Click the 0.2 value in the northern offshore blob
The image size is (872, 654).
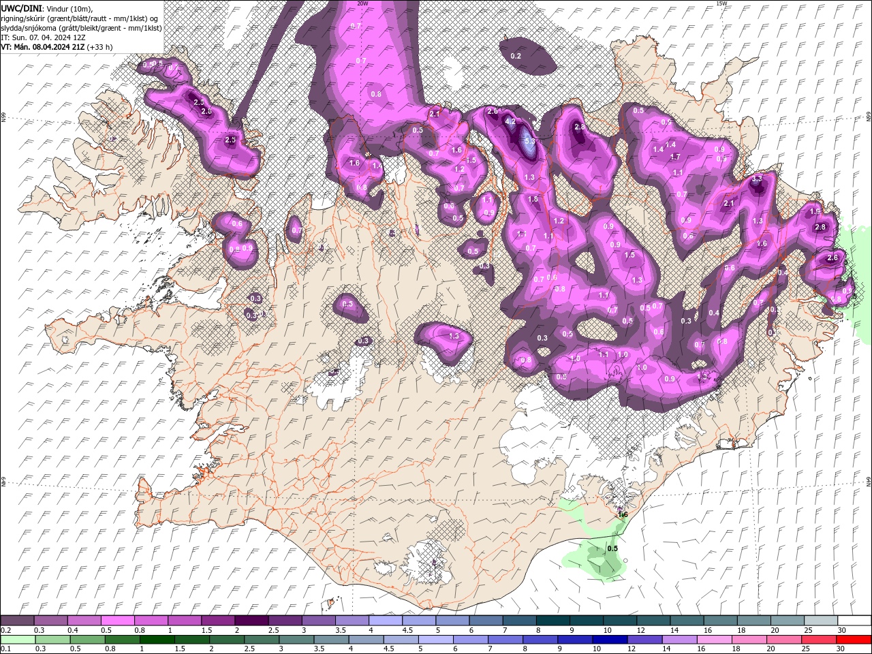tap(516, 56)
